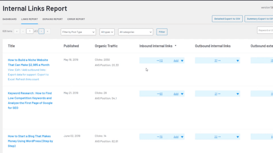Screen dimensions: 273x153
Task: Go to the next page arrow in pagination
Action: (x=41, y=31)
